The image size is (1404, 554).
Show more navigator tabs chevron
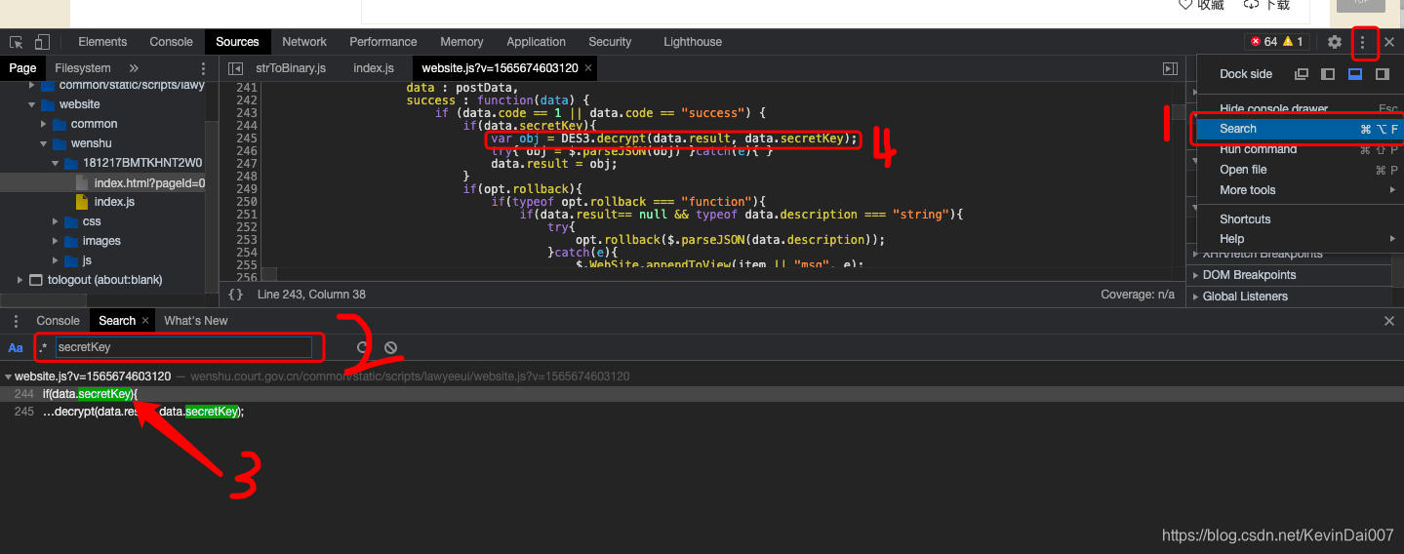coord(134,68)
